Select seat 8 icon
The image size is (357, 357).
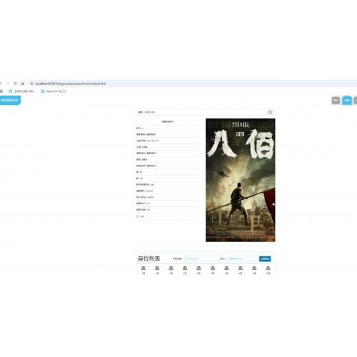tap(241, 268)
